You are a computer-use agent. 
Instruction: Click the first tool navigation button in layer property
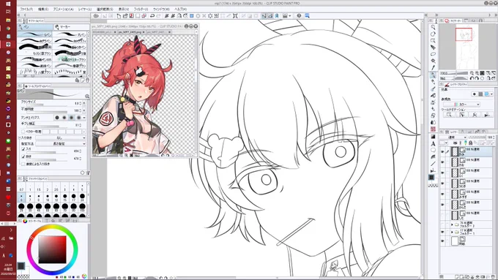tap(449, 115)
